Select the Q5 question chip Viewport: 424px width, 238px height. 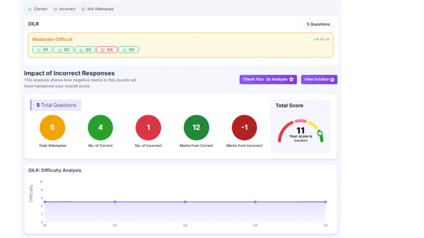(128, 50)
